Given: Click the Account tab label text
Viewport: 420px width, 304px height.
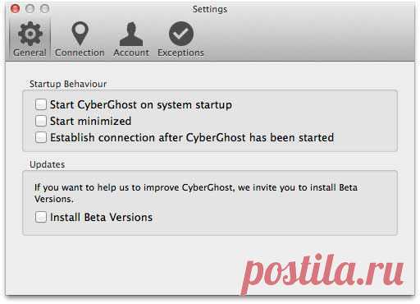Looking at the screenshot, I should click(x=131, y=53).
